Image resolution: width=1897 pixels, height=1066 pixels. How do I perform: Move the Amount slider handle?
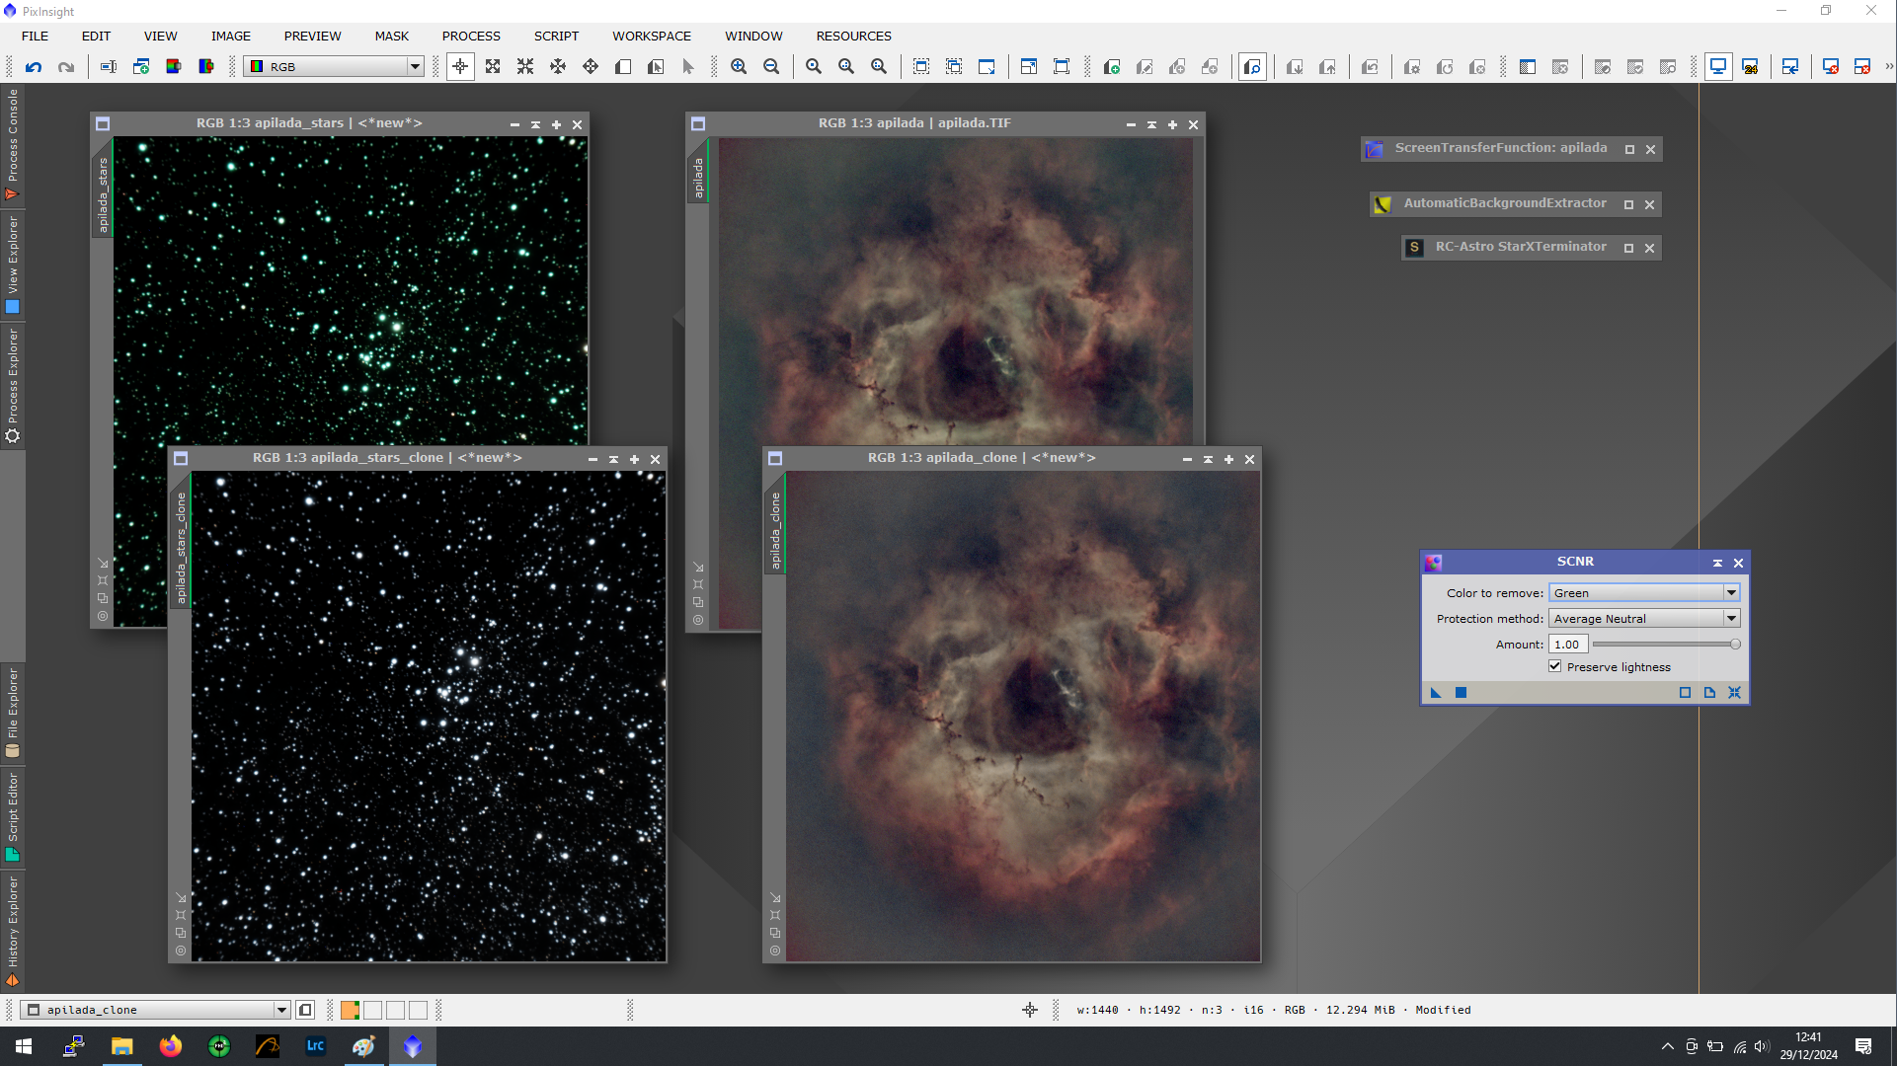1735,644
